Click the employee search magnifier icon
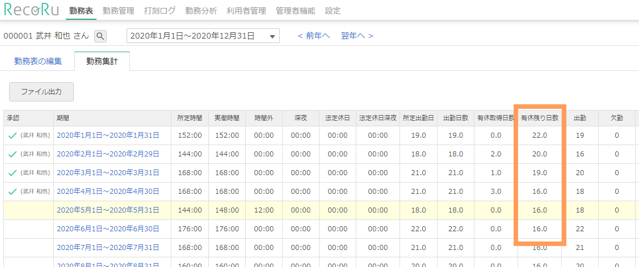 (x=100, y=36)
